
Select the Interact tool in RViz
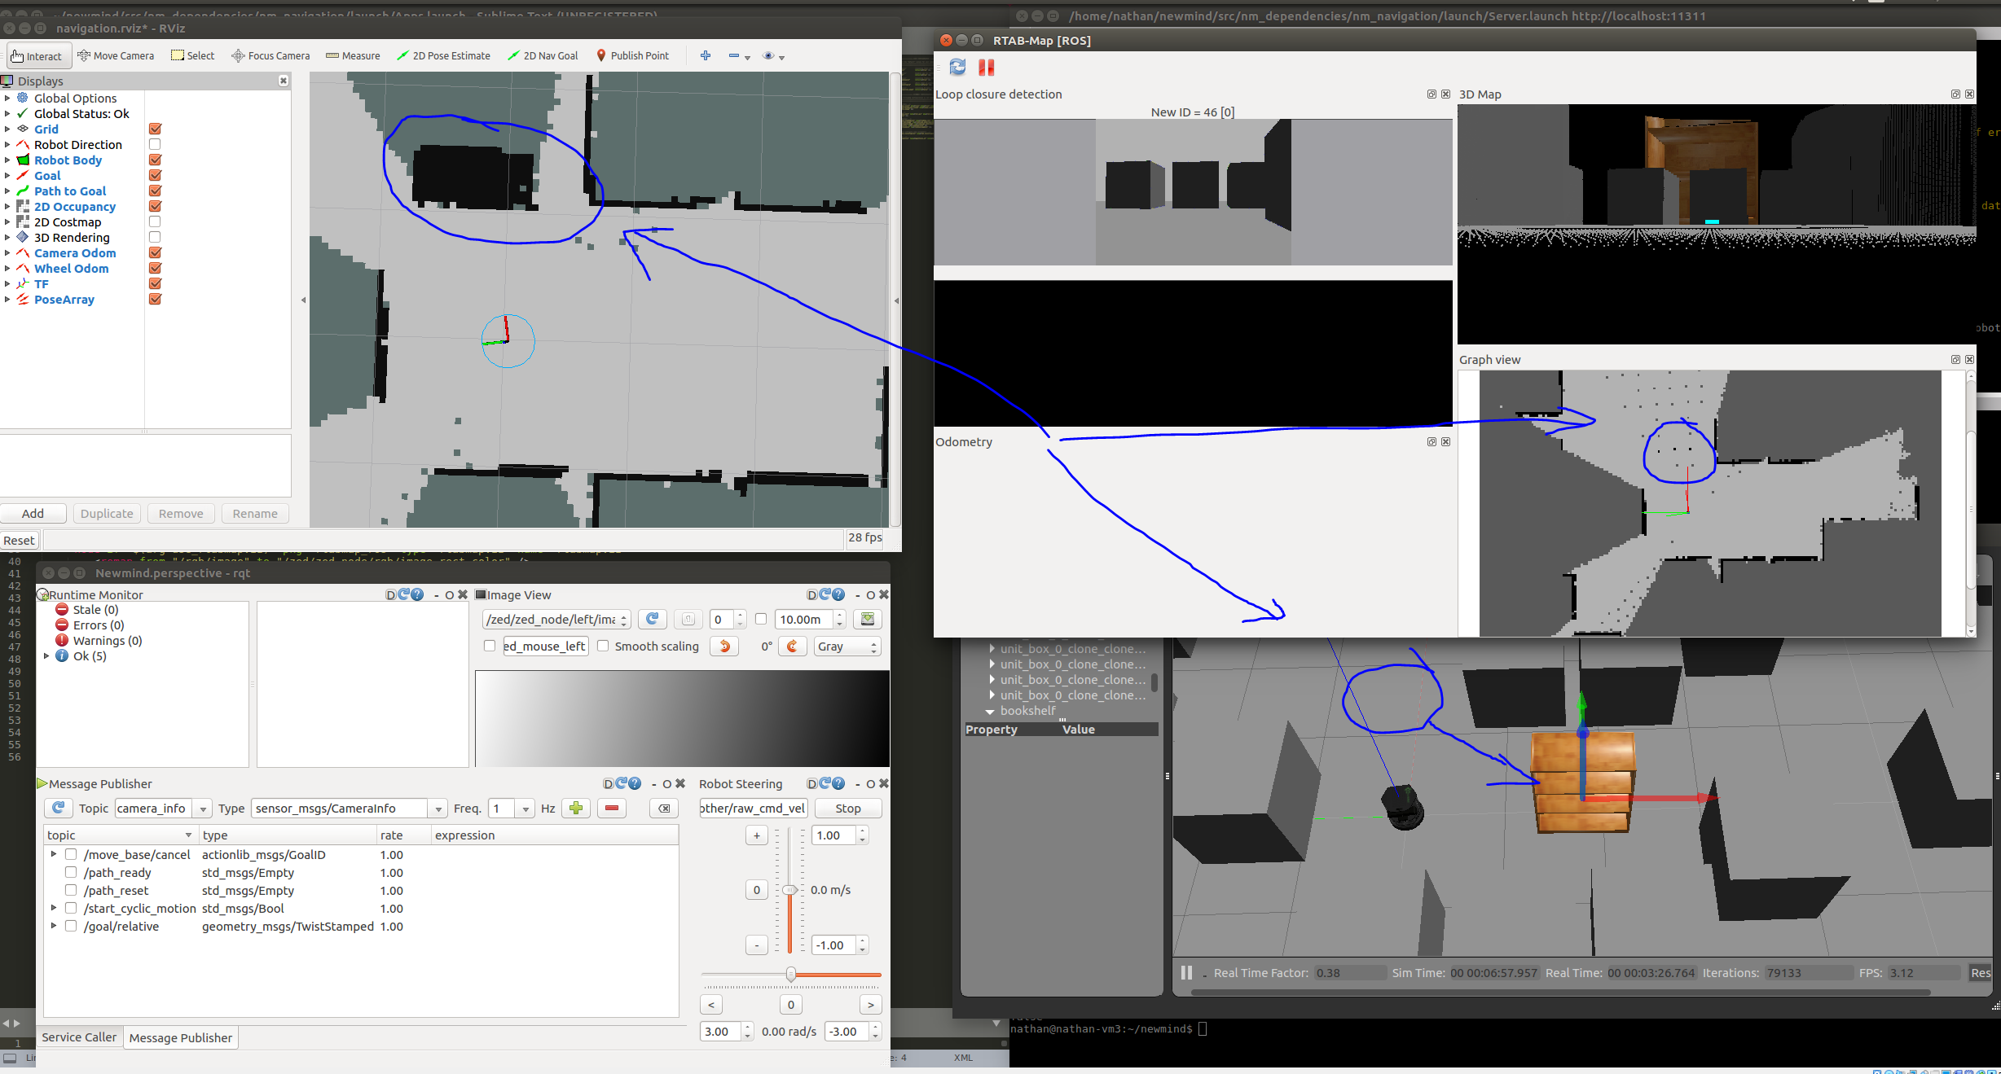[37, 55]
